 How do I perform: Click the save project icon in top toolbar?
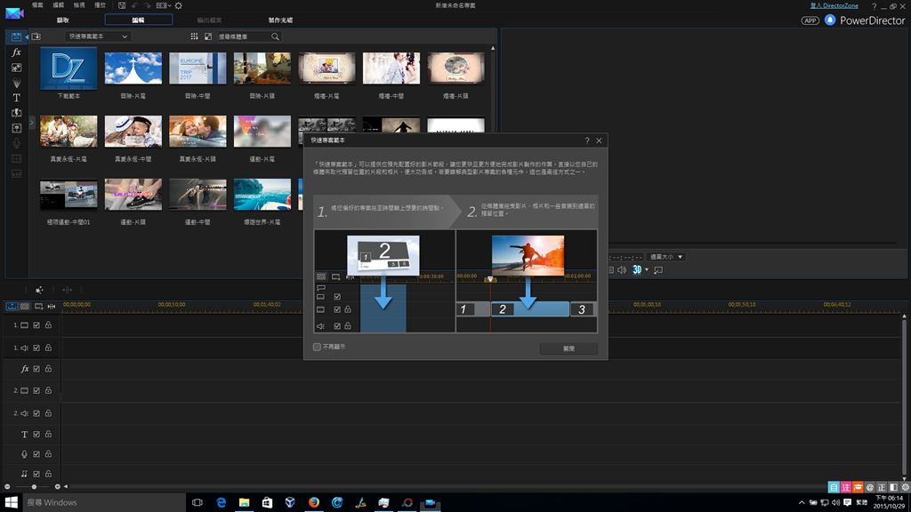[x=122, y=5]
